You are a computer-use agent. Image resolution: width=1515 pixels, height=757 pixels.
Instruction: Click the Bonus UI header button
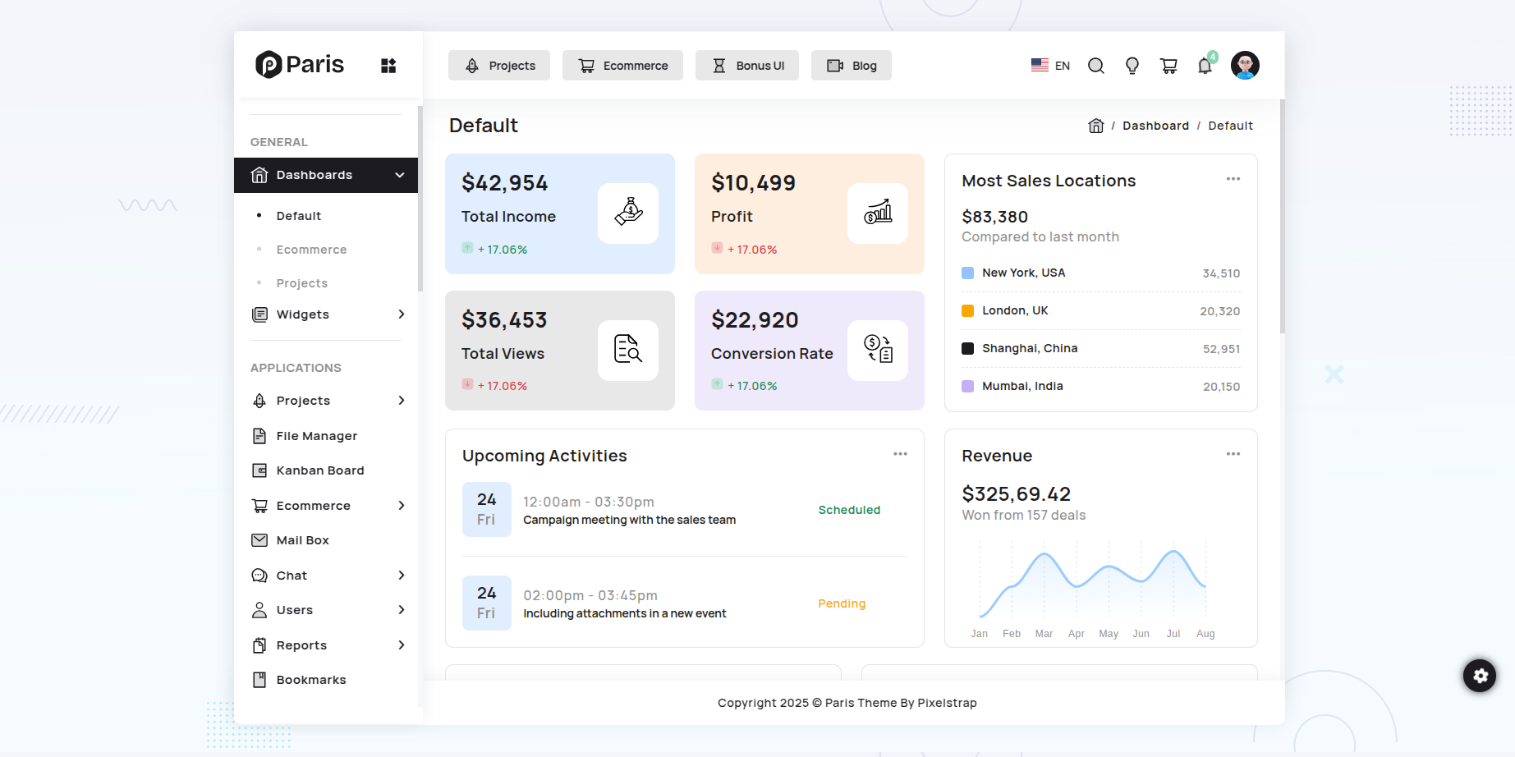pos(747,66)
